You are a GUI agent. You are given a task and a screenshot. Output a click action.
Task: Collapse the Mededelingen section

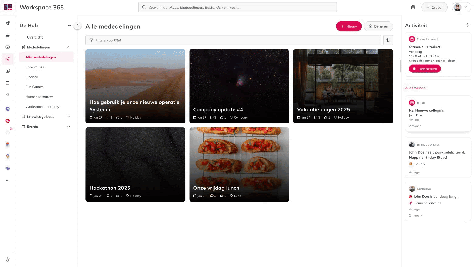[69, 47]
